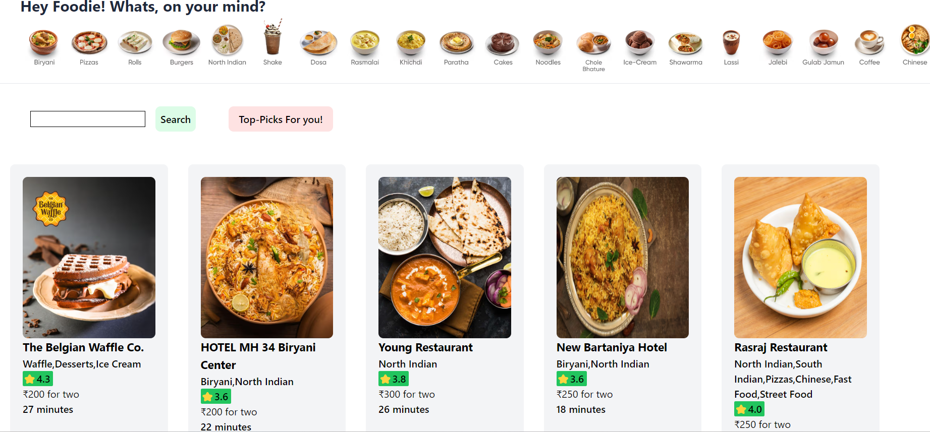The image size is (930, 432).
Task: Click the Search button
Action: pos(176,119)
